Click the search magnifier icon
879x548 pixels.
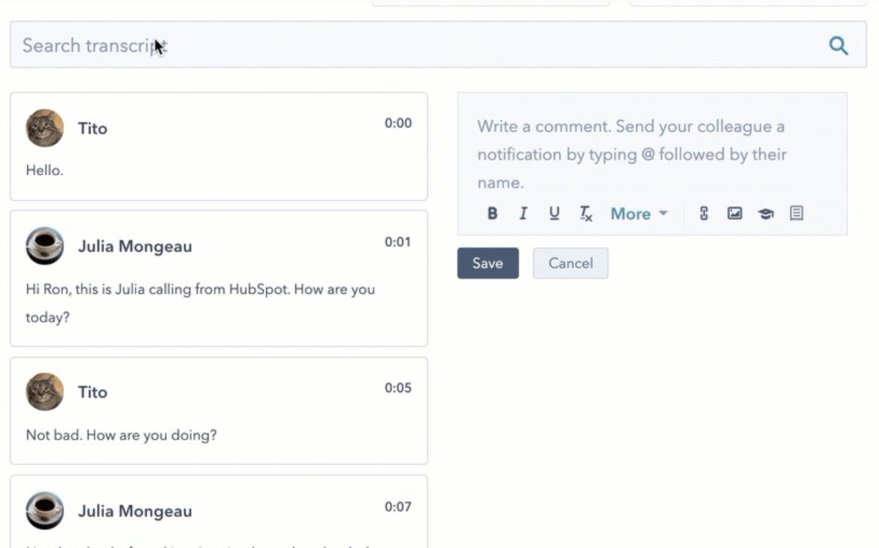coord(838,46)
